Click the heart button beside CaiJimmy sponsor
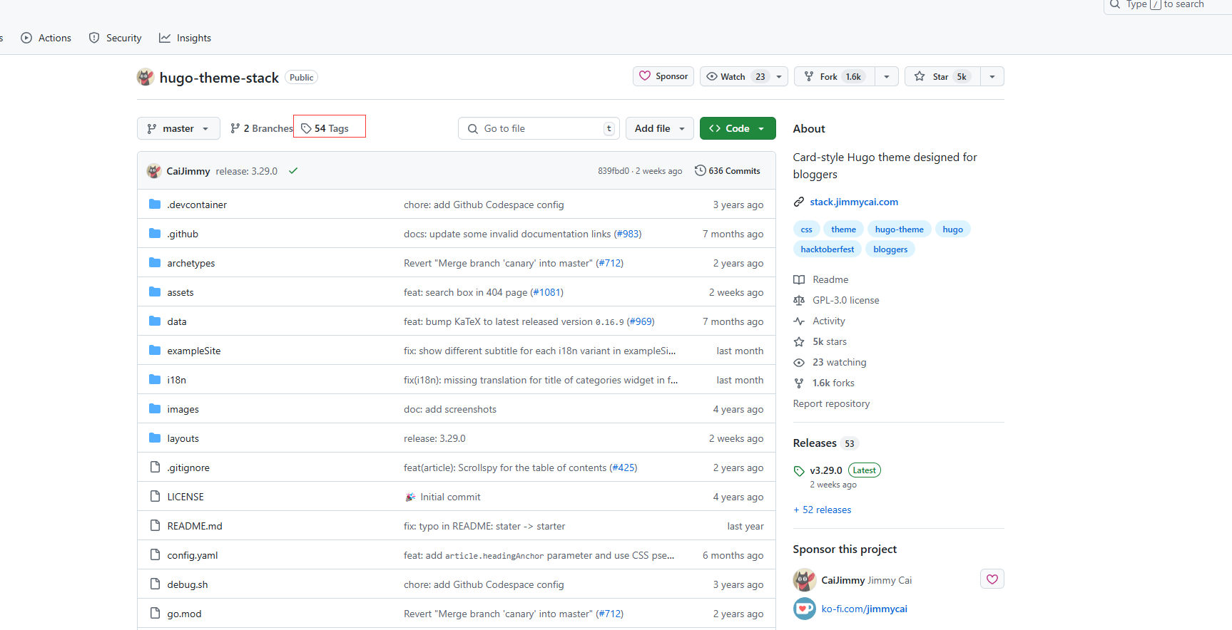Viewport: 1232px width, 630px height. (992, 579)
